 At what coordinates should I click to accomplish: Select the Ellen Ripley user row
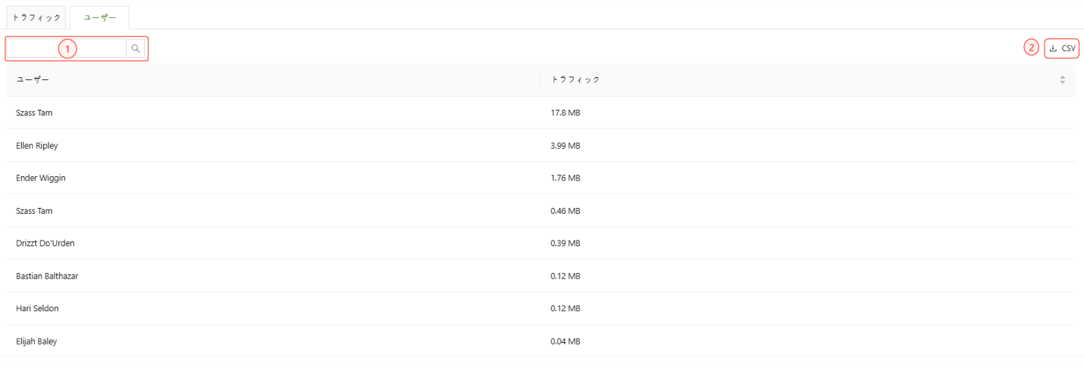pos(37,146)
